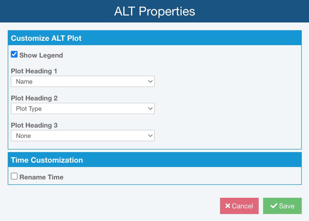309x221 pixels.
Task: Click the Time Customization section header
Action: coord(47,160)
